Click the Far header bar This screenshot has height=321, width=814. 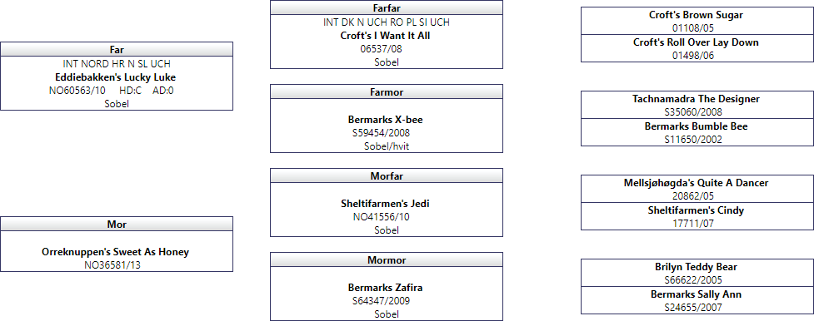coord(117,49)
